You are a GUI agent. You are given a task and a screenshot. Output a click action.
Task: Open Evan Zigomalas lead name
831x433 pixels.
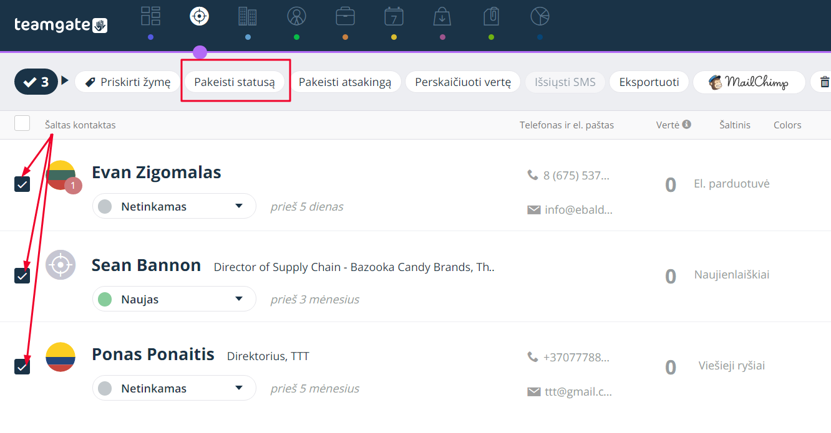(157, 172)
